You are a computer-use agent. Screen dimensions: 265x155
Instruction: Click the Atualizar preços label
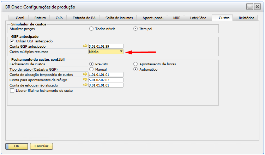pyautogui.click(x=22, y=29)
